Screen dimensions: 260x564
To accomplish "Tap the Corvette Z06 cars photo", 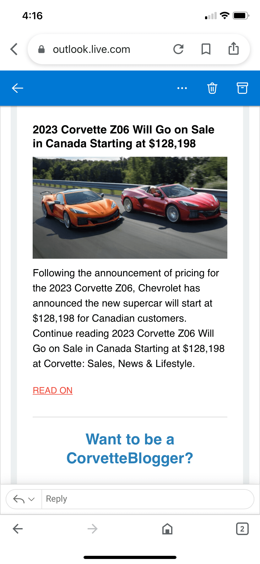I will [x=130, y=208].
